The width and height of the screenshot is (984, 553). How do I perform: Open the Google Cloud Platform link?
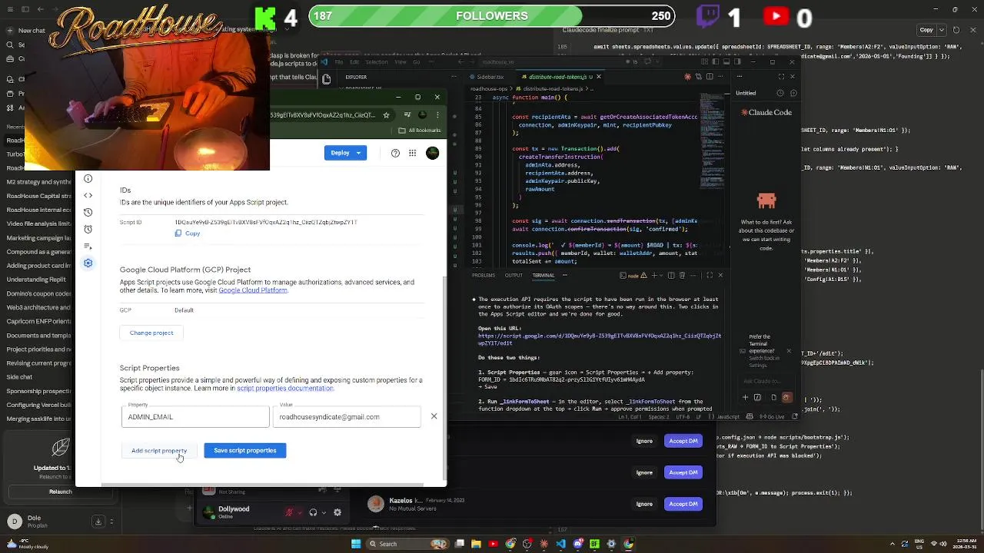coord(253,290)
